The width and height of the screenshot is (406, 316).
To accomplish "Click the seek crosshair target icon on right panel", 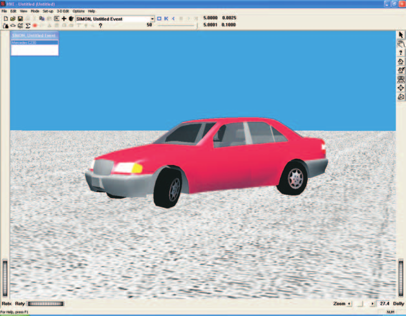I will (401, 88).
